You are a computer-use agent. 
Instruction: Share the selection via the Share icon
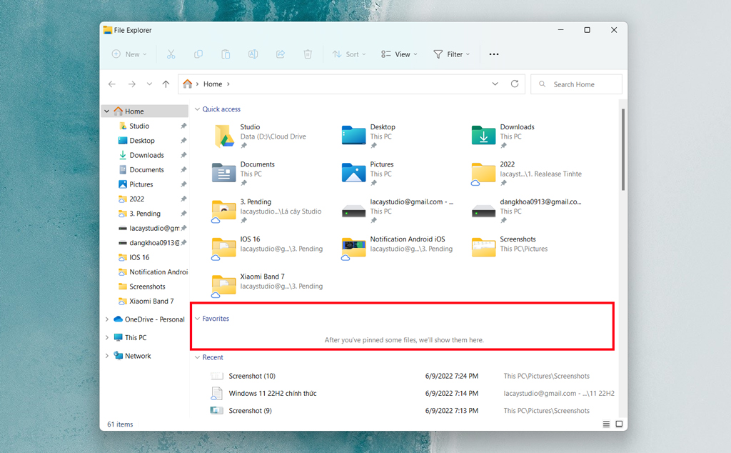click(280, 54)
